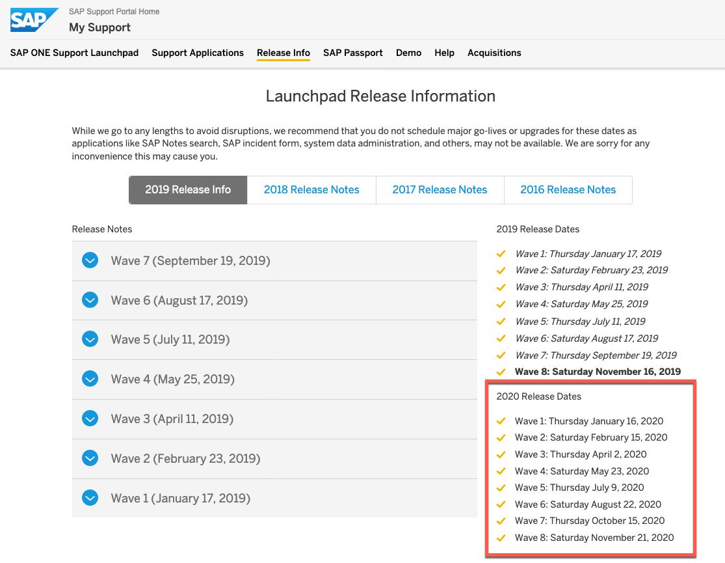Click checkmark beside Wave 2 February 15, 2020
Image resolution: width=725 pixels, height=563 pixels.
(501, 438)
